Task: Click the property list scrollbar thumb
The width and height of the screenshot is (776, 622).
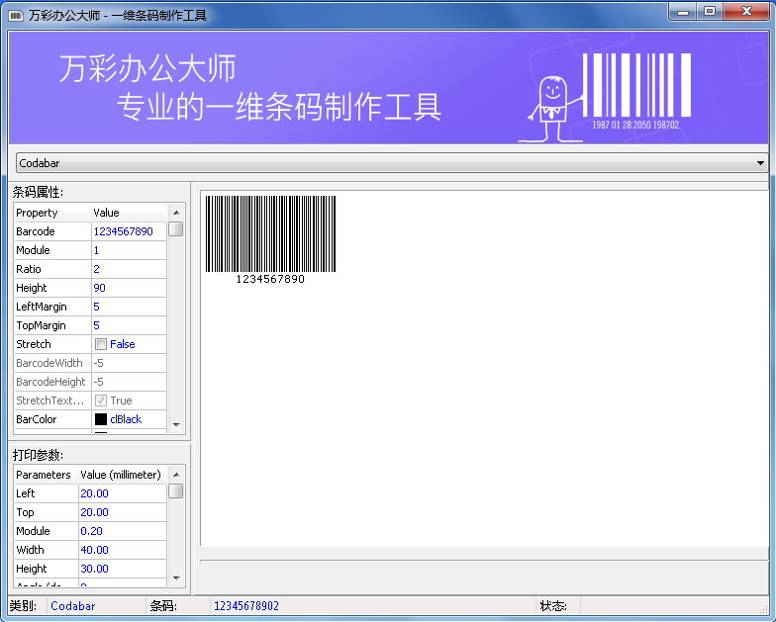Action: coord(176,229)
